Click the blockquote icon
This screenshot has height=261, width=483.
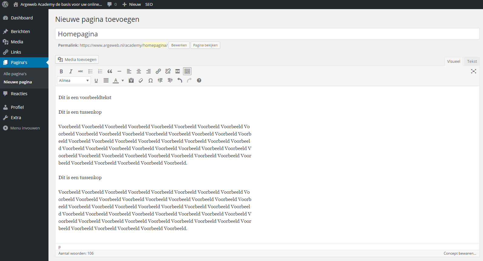point(110,71)
